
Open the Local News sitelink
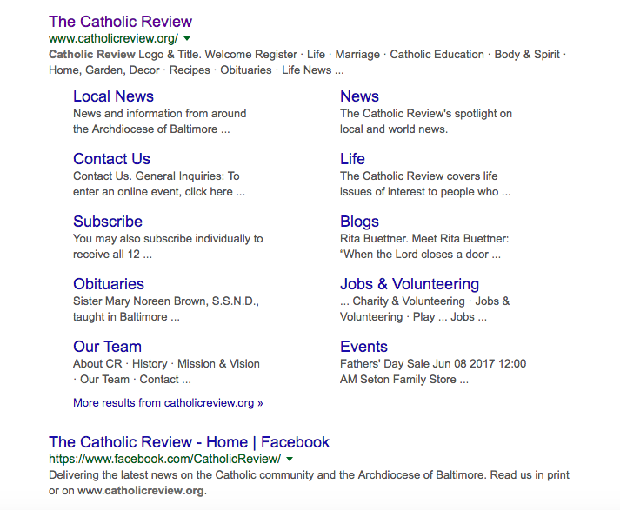pos(113,96)
